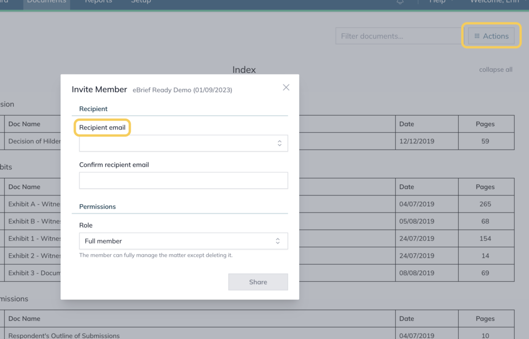Select the 154 pages cell
Screen dimensions: 529x339
pos(486,238)
